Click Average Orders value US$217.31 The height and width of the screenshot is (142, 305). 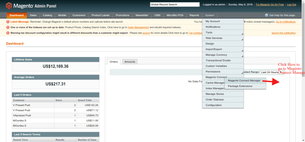(x=56, y=84)
